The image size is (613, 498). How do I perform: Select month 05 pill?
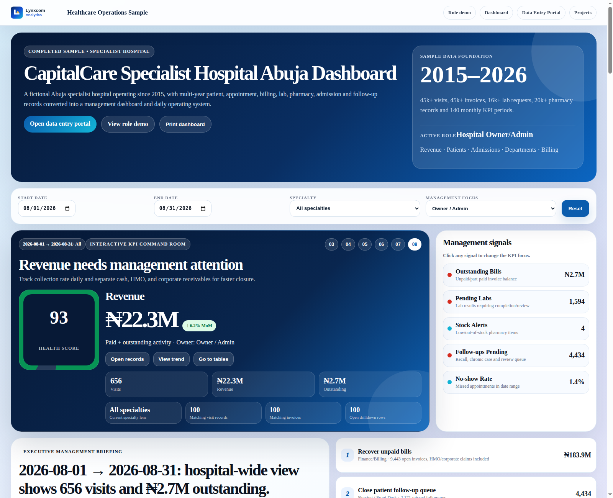[x=365, y=244]
